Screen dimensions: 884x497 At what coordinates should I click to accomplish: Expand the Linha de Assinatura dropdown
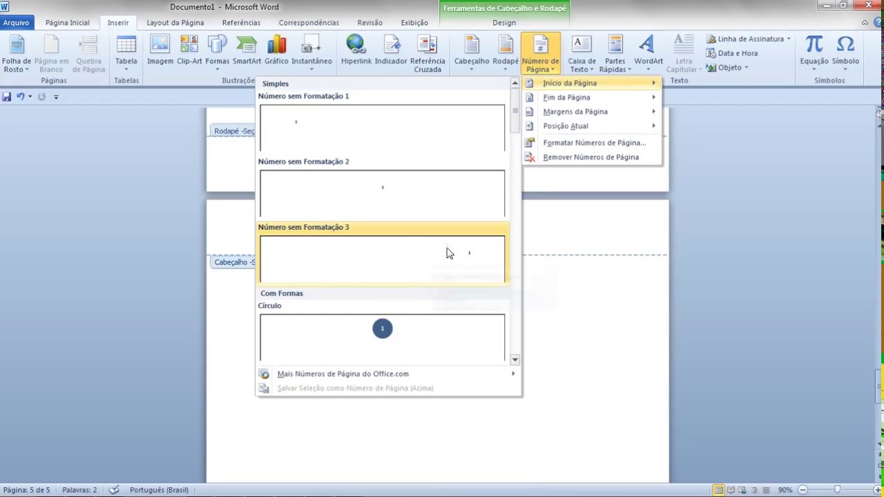point(788,39)
